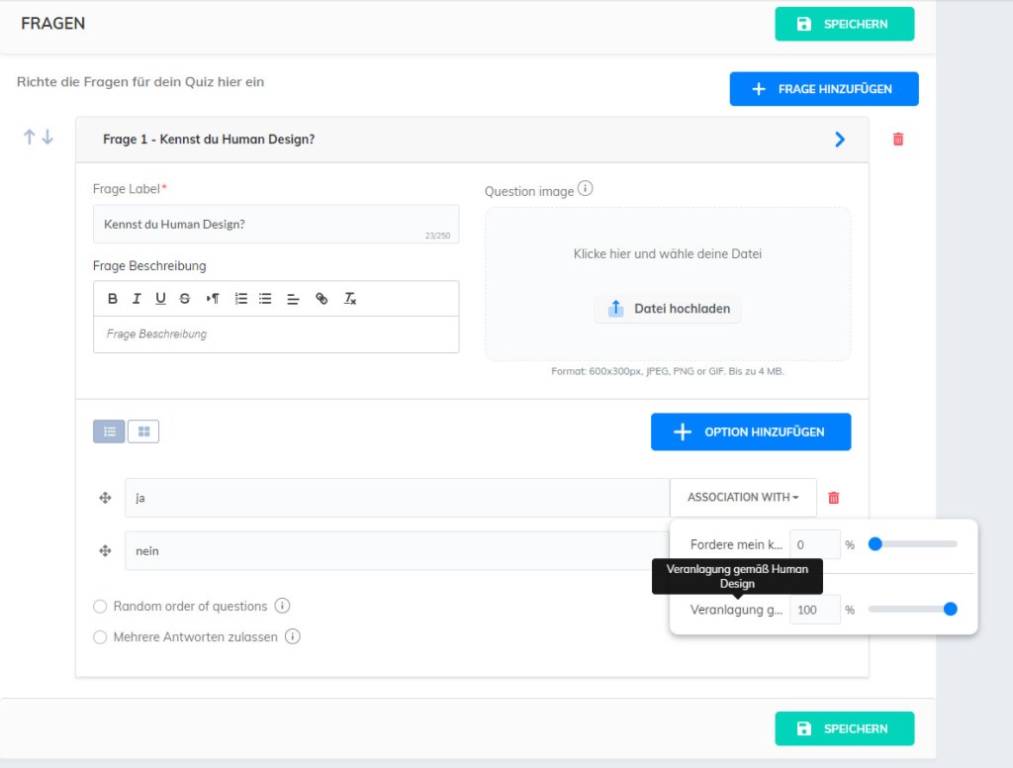
Task: Apply bold formatting in description editor
Action: 113,299
